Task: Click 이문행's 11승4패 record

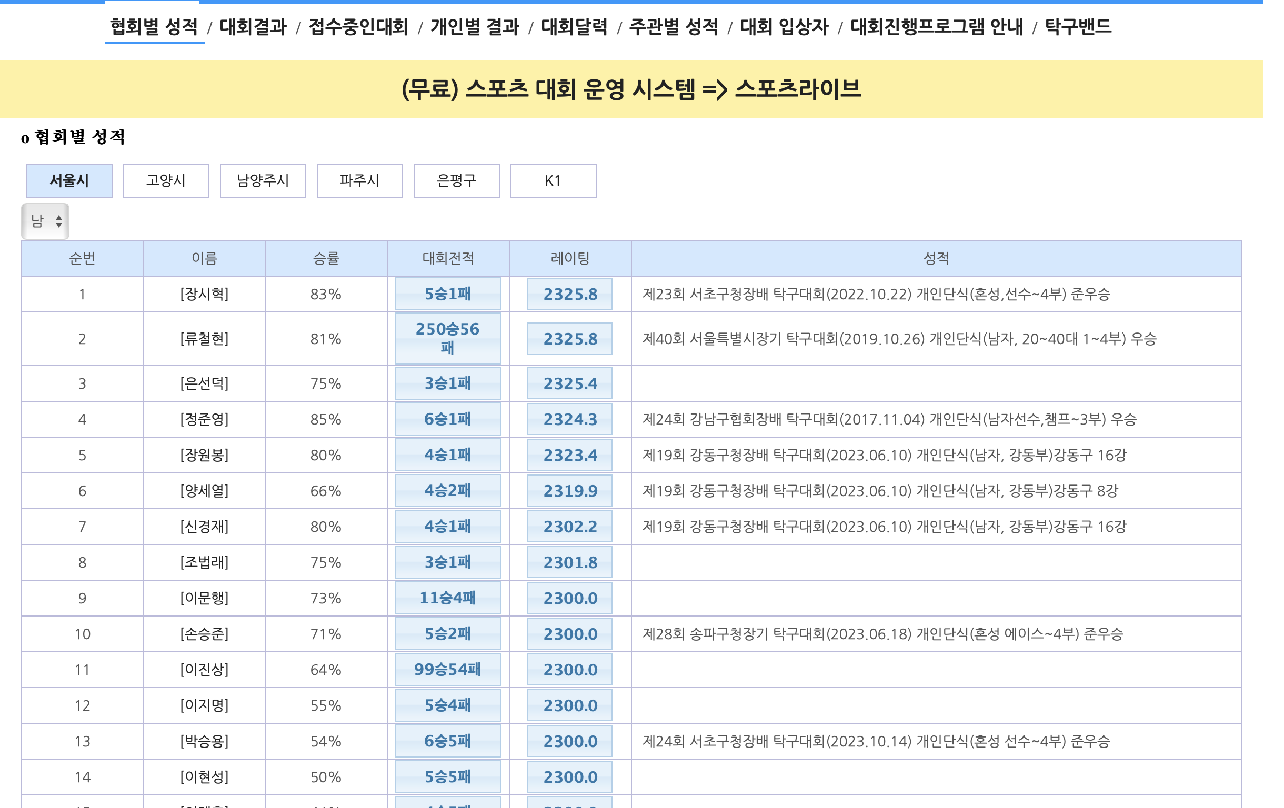Action: click(447, 598)
